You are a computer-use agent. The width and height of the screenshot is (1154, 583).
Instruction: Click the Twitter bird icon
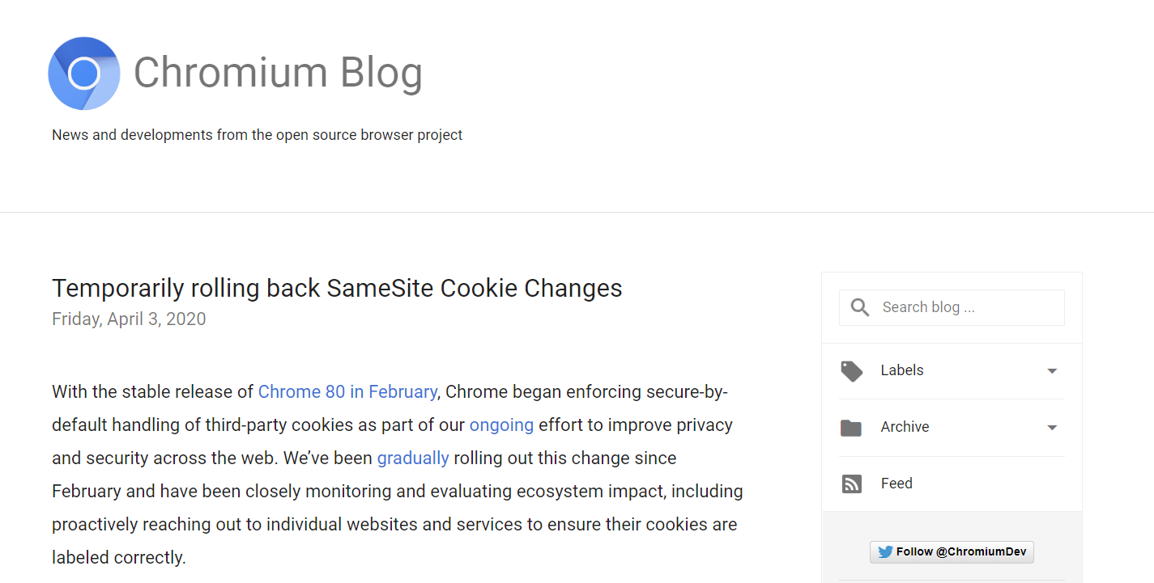tap(885, 552)
